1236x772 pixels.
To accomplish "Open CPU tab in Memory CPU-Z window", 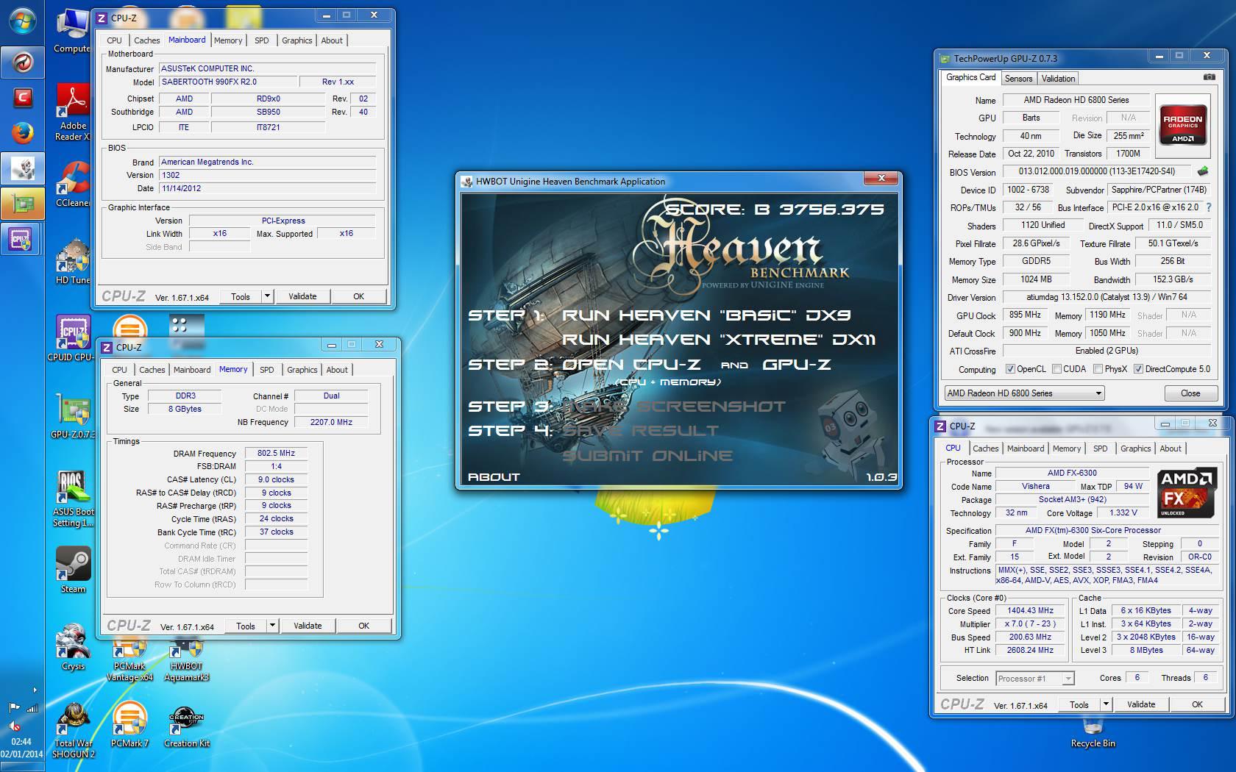I will coord(120,370).
